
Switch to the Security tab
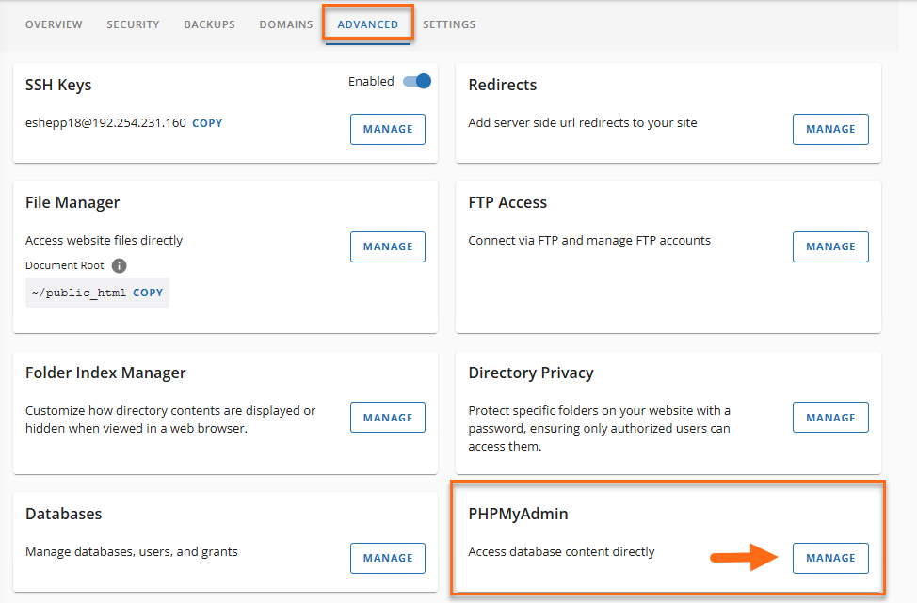click(133, 24)
